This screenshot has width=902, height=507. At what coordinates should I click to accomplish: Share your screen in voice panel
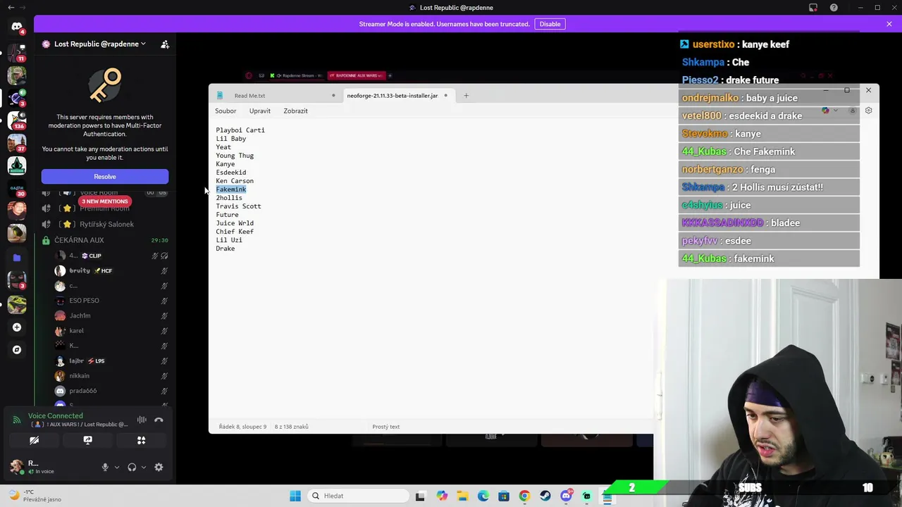coord(87,440)
